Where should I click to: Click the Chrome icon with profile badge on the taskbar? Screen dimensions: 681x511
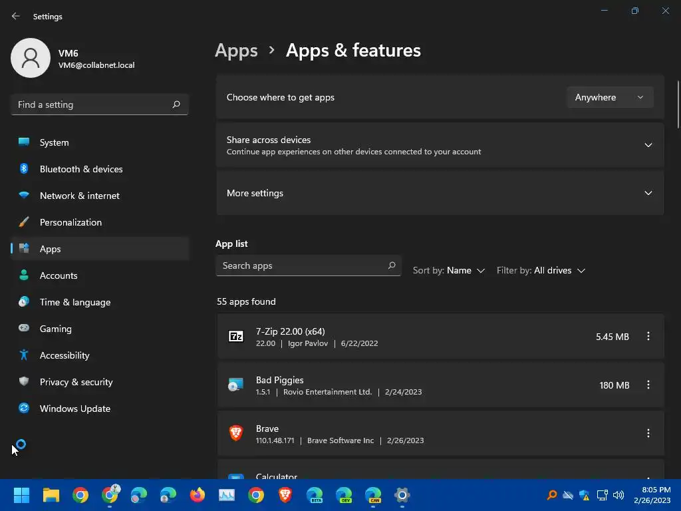[x=110, y=494]
